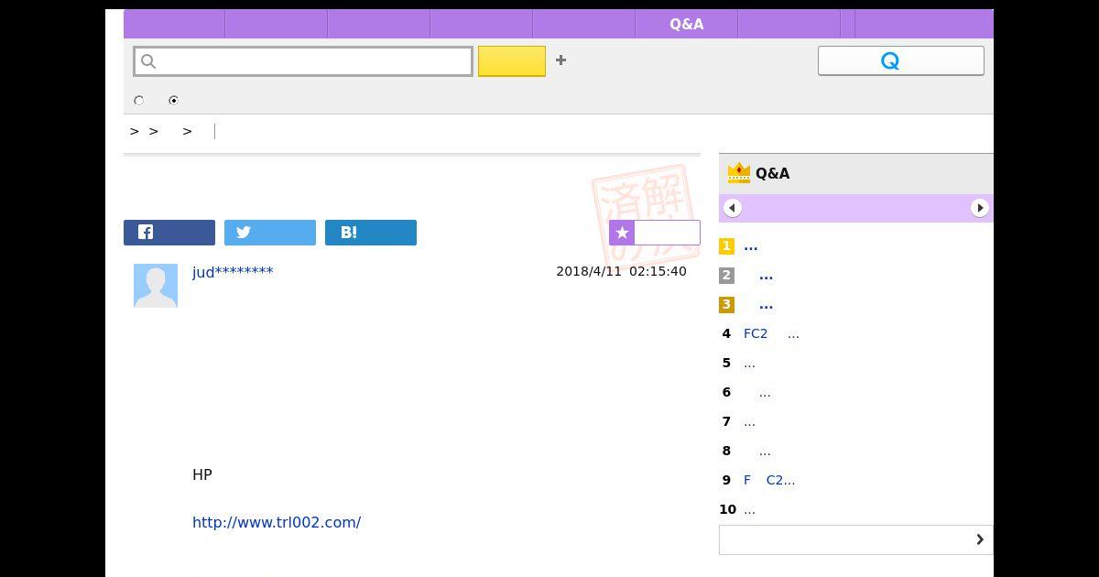Click the plus icon beside the yellow button
This screenshot has width=1099, height=577.
pos(560,60)
